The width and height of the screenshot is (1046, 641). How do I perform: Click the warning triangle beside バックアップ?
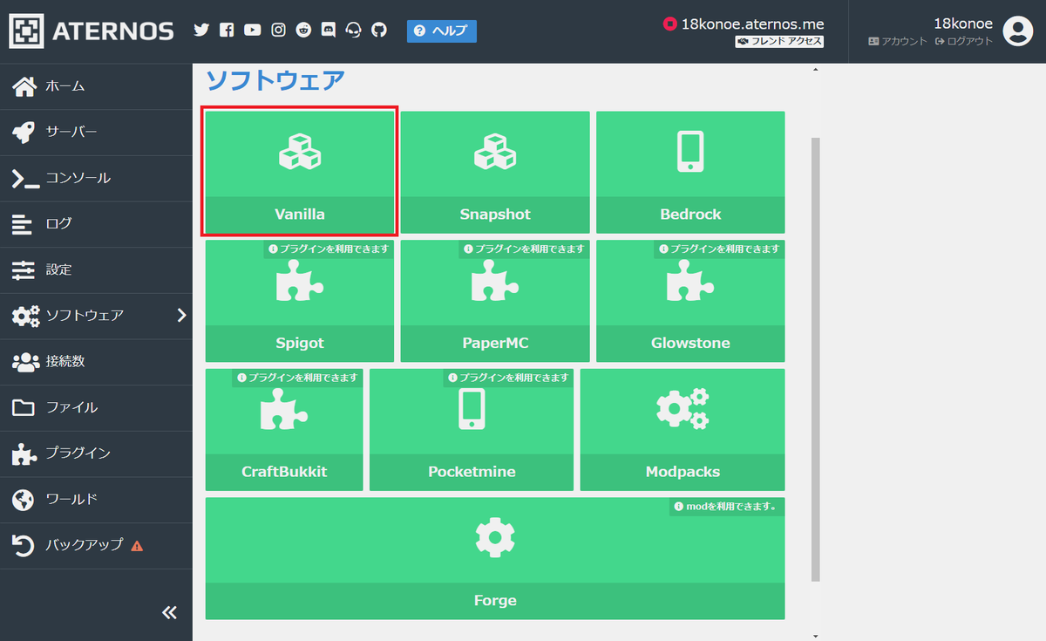click(x=137, y=546)
